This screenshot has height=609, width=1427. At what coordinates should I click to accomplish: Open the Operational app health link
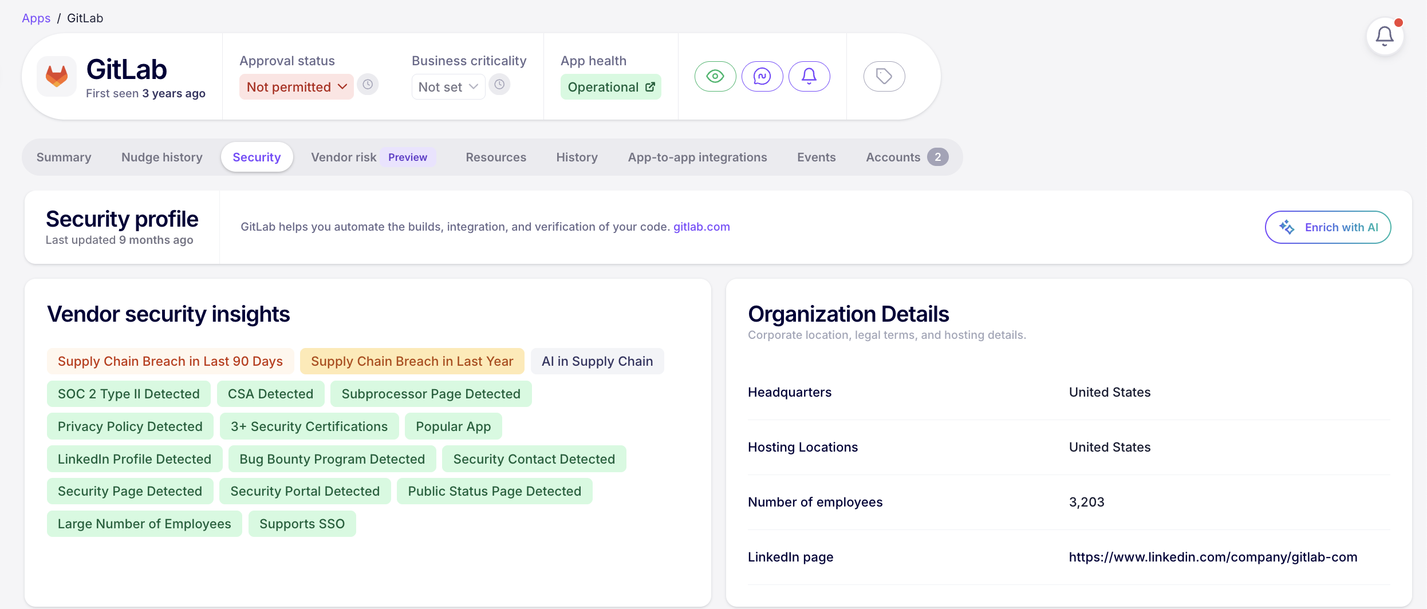click(x=611, y=87)
